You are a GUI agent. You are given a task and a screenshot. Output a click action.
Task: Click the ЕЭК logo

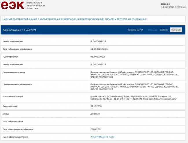tap(13, 6)
